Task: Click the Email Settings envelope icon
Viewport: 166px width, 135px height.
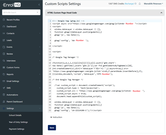Action: (4, 81)
